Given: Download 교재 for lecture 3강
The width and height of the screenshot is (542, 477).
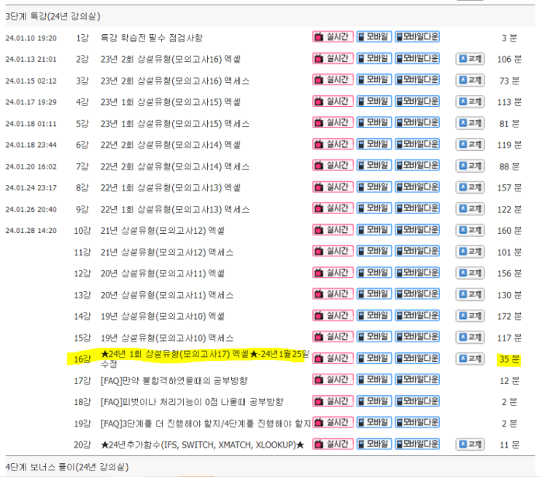Looking at the screenshot, I should coord(470,80).
